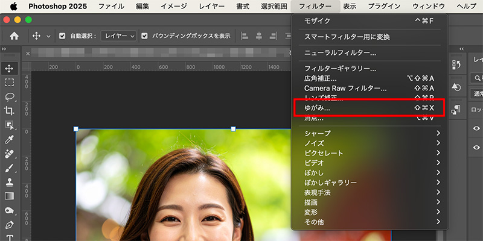Toggle the 自動選択 checkbox
483x241 pixels.
tap(62, 36)
